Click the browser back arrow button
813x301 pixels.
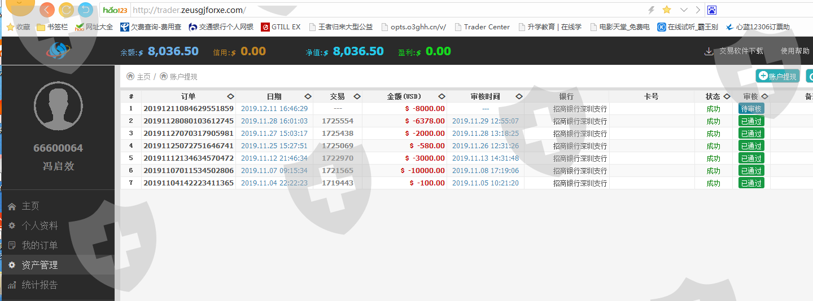[x=47, y=10]
